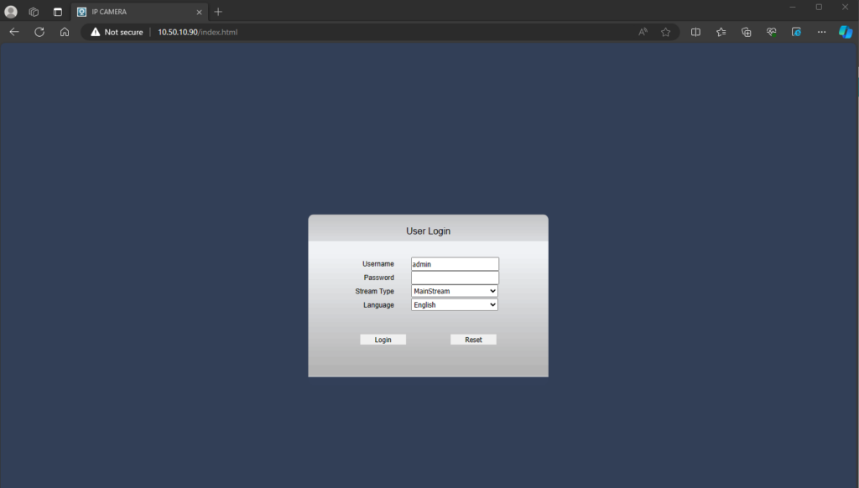Click the browser Back arrow
The height and width of the screenshot is (488, 859).
(x=14, y=32)
